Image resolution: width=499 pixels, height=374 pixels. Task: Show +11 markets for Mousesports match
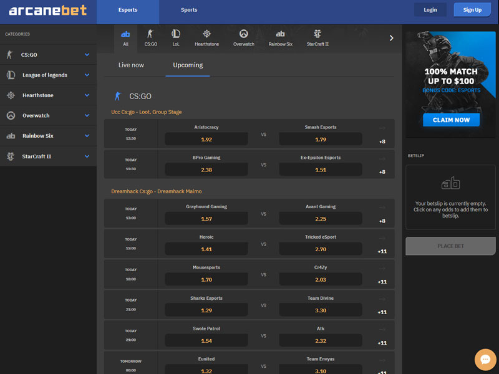382,282
